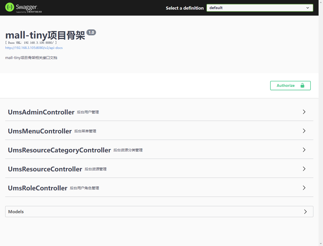
Task: Click the mall-tiny项目骨架相关接口文档 description text
Action: 31,58
